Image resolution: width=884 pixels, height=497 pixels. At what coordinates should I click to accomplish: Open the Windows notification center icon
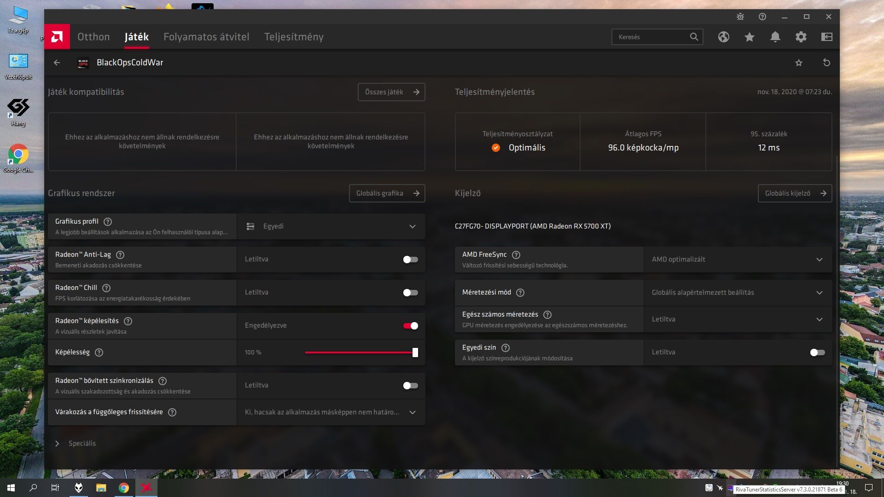869,488
